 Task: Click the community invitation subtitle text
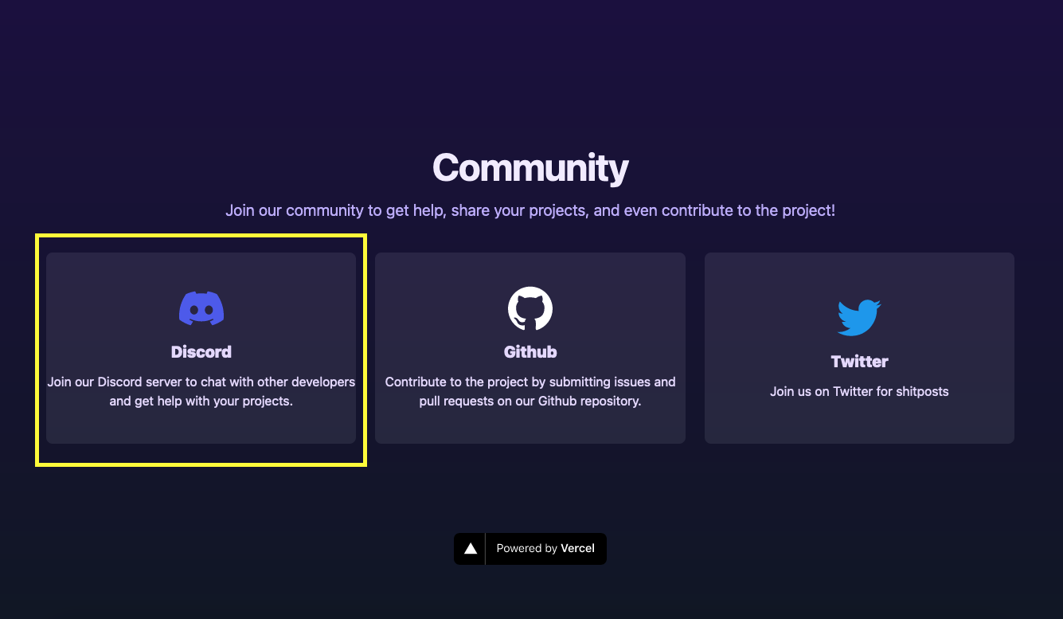pos(530,210)
